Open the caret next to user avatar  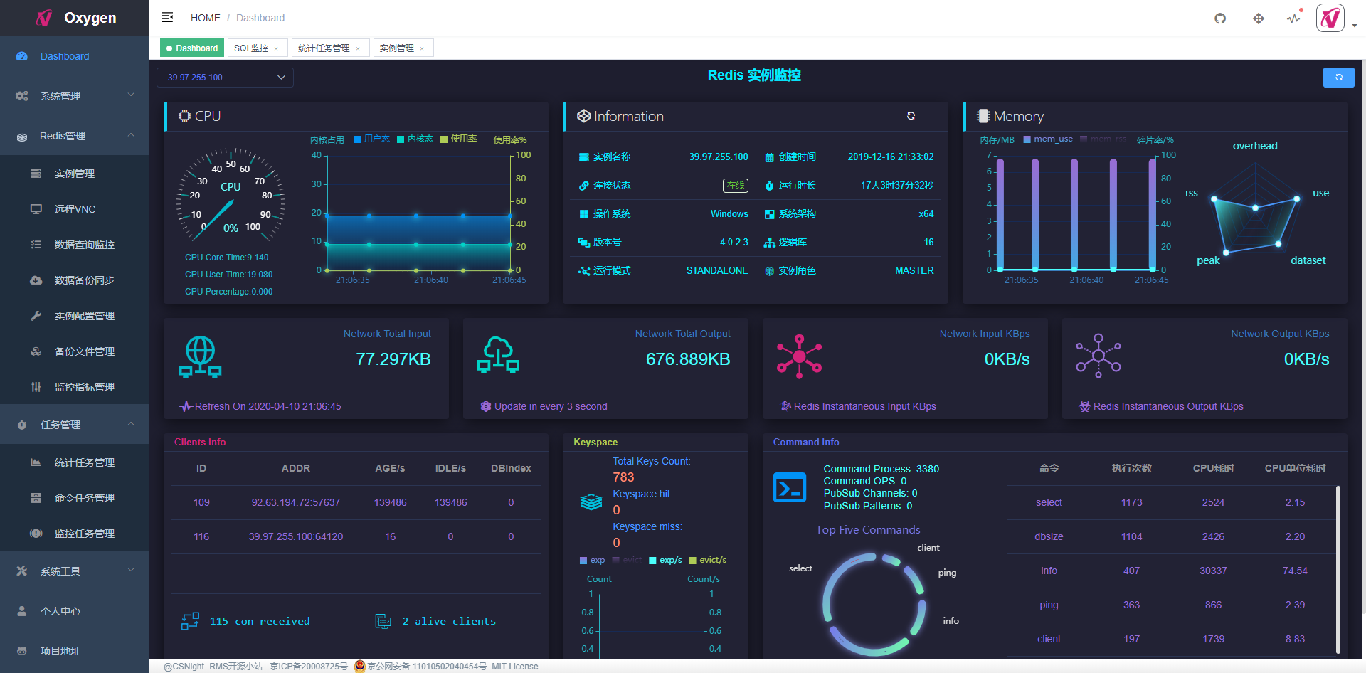coord(1355,26)
